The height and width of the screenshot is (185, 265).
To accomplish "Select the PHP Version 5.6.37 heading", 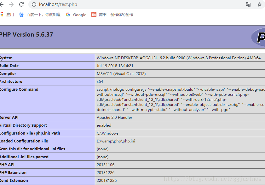I will pos(26,35).
